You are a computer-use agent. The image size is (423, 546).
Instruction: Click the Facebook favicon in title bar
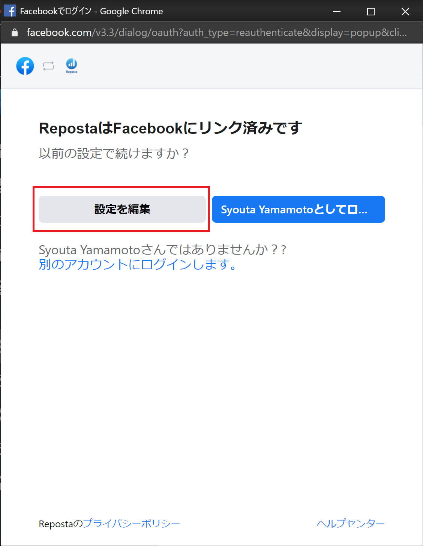pos(10,11)
